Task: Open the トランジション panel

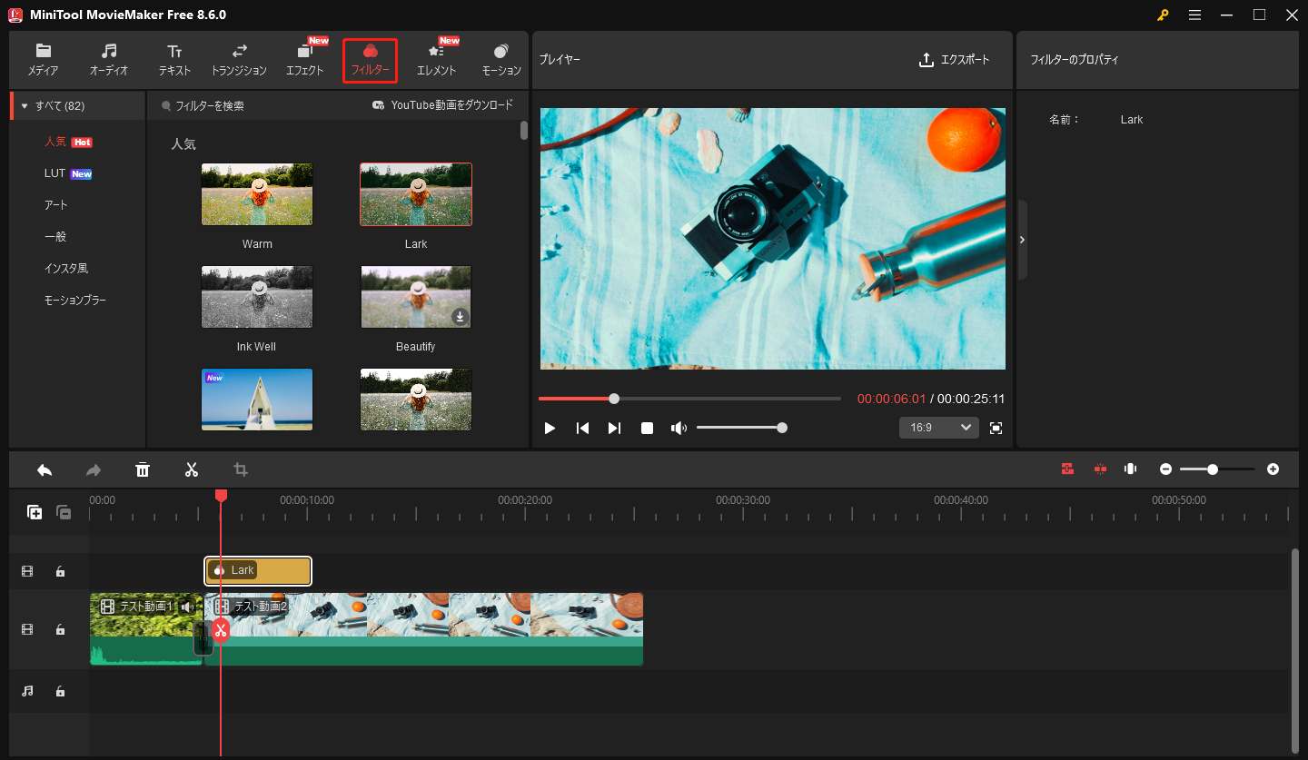Action: coord(240,60)
